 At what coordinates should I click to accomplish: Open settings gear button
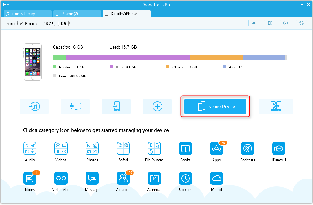(x=270, y=23)
